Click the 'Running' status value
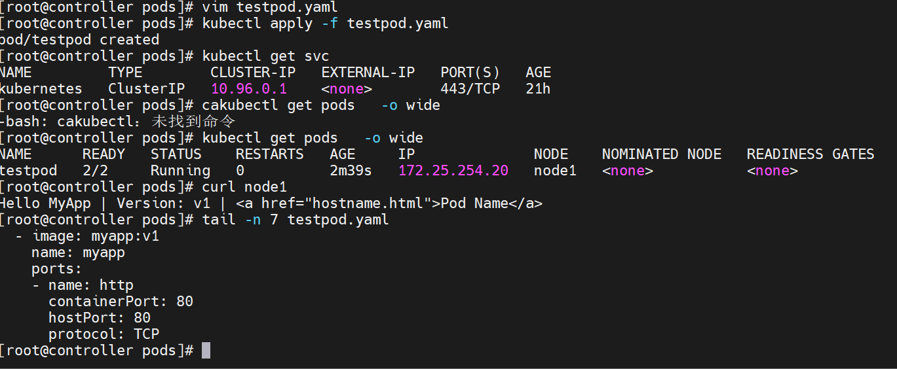Screen dimensions: 897x369 pyautogui.click(x=180, y=170)
